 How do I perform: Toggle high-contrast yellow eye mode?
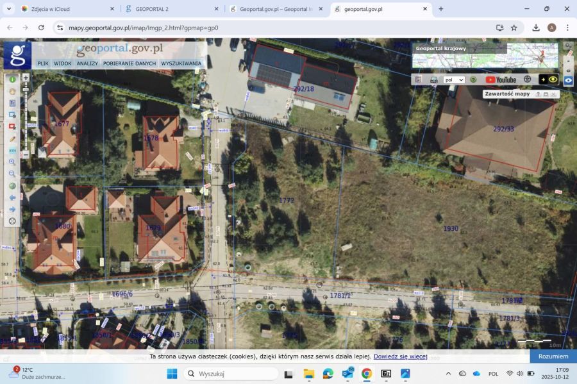pos(548,79)
